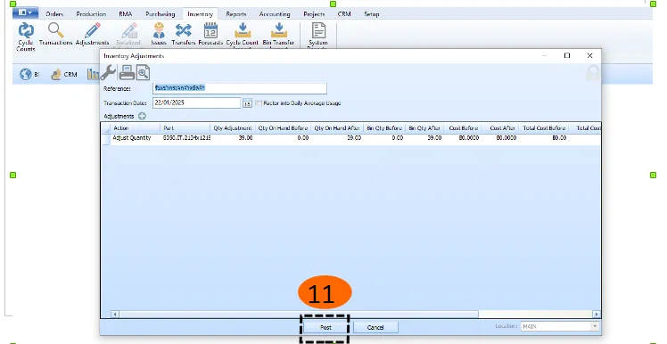This screenshot has width=667, height=344.
Task: Select the 80.00 Total Cost Before cell
Action: coord(544,138)
